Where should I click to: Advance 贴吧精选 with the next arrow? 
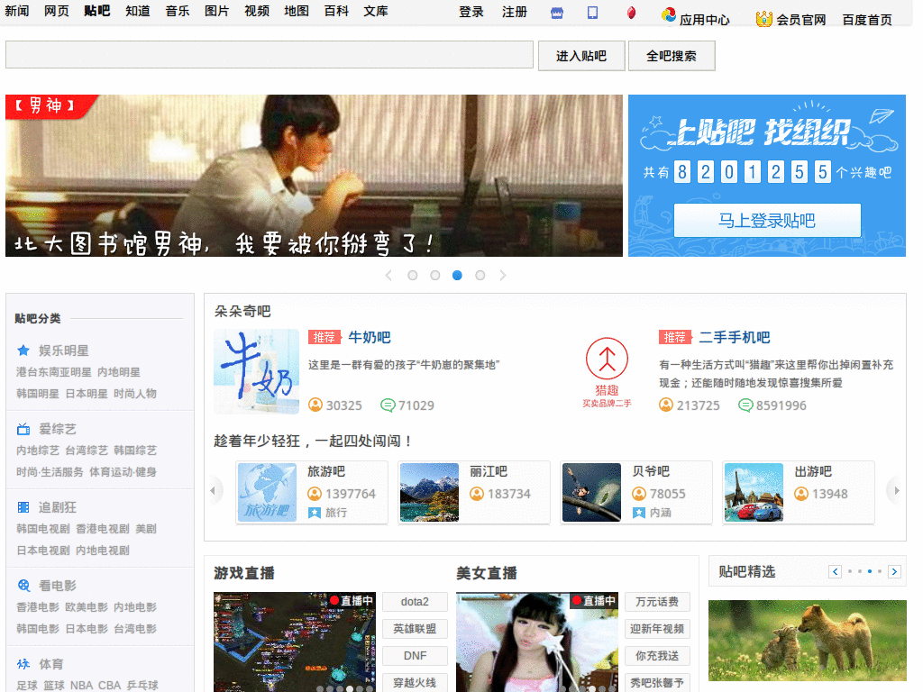point(894,571)
